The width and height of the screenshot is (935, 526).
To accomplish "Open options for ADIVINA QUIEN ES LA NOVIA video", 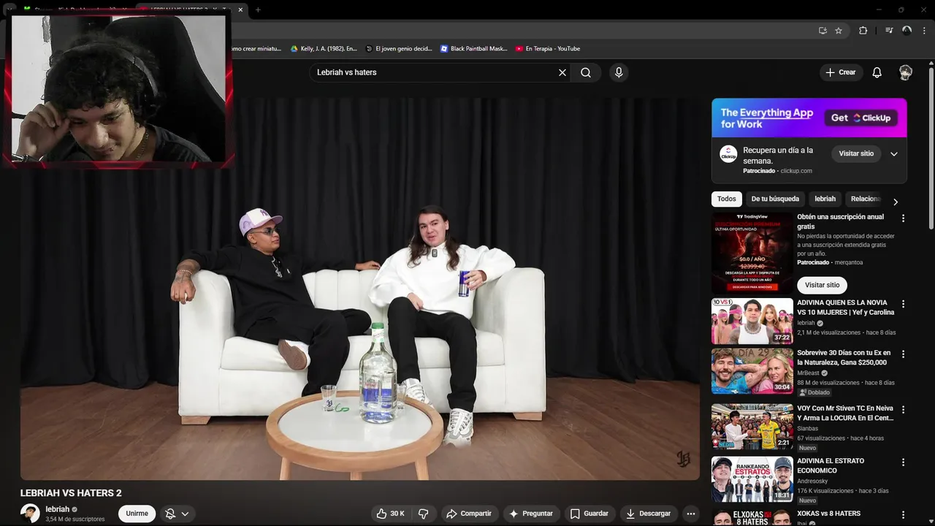I will 903,304.
